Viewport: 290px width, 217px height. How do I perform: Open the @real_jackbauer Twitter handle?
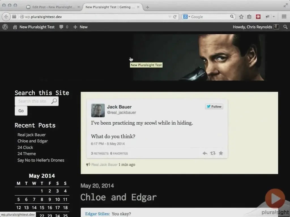point(121,112)
